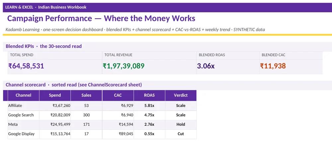Click the 5.81x ROAS cell
The image size is (332, 142).
[x=149, y=106]
